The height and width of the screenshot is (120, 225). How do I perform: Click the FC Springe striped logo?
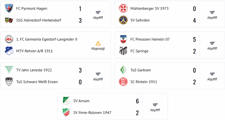pos(123,51)
